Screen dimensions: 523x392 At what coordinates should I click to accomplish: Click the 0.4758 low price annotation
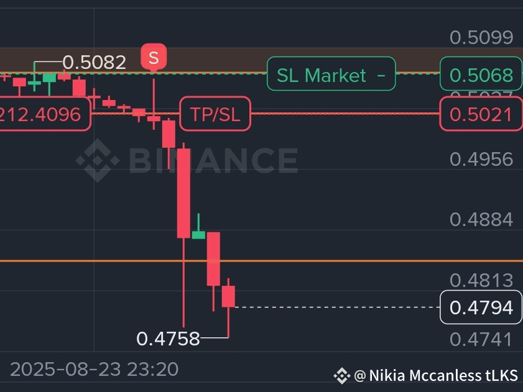click(x=168, y=339)
